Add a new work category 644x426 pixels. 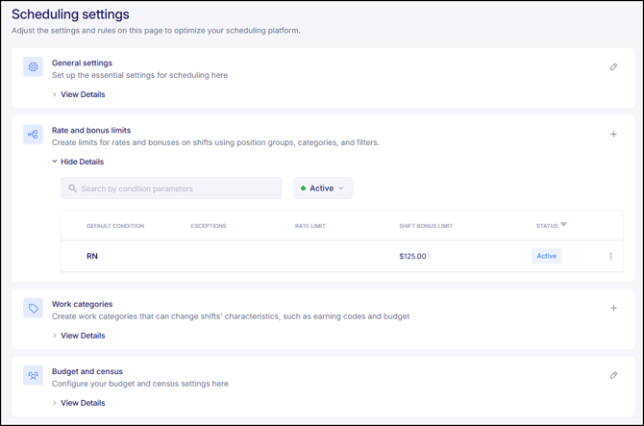tap(613, 308)
